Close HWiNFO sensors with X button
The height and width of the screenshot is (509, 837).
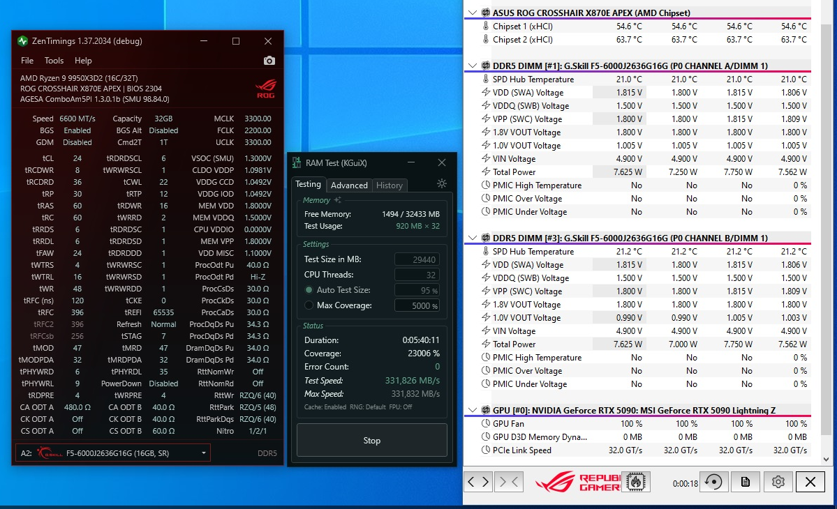tap(810, 482)
